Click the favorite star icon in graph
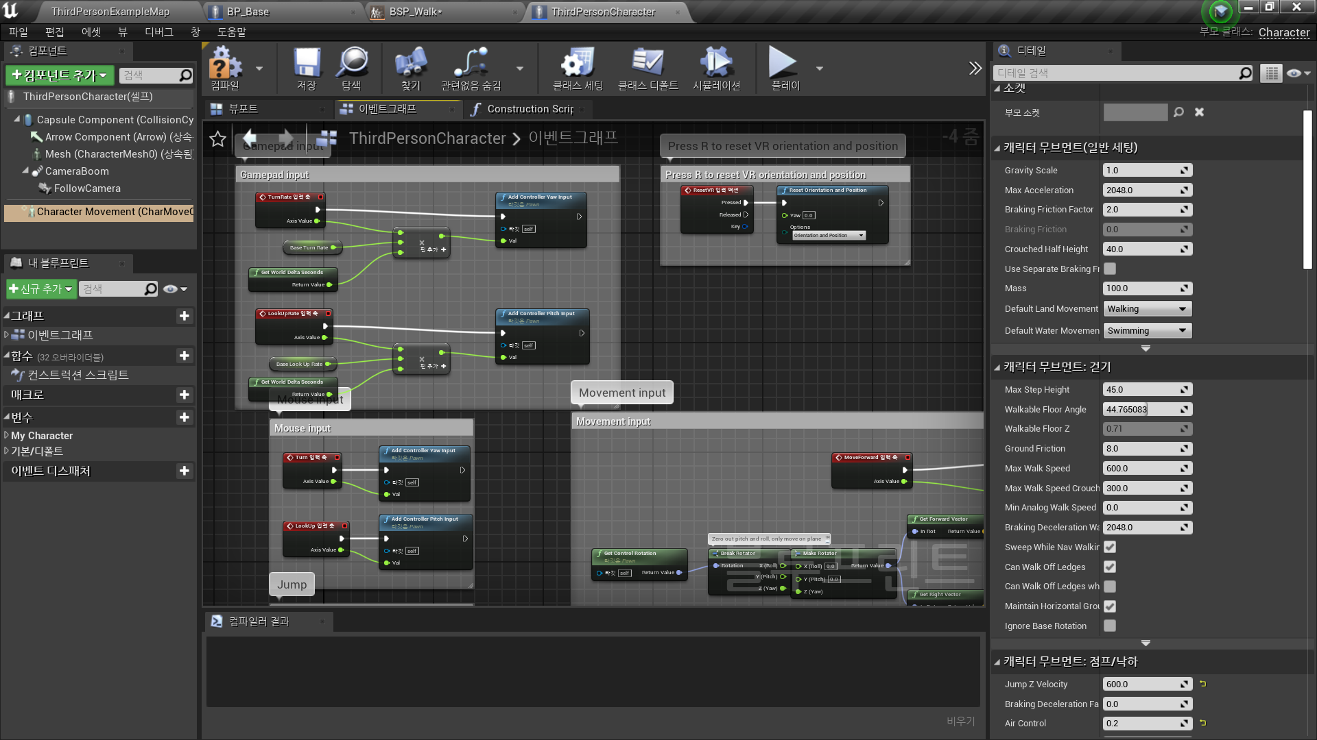This screenshot has height=740, width=1317. click(x=217, y=139)
